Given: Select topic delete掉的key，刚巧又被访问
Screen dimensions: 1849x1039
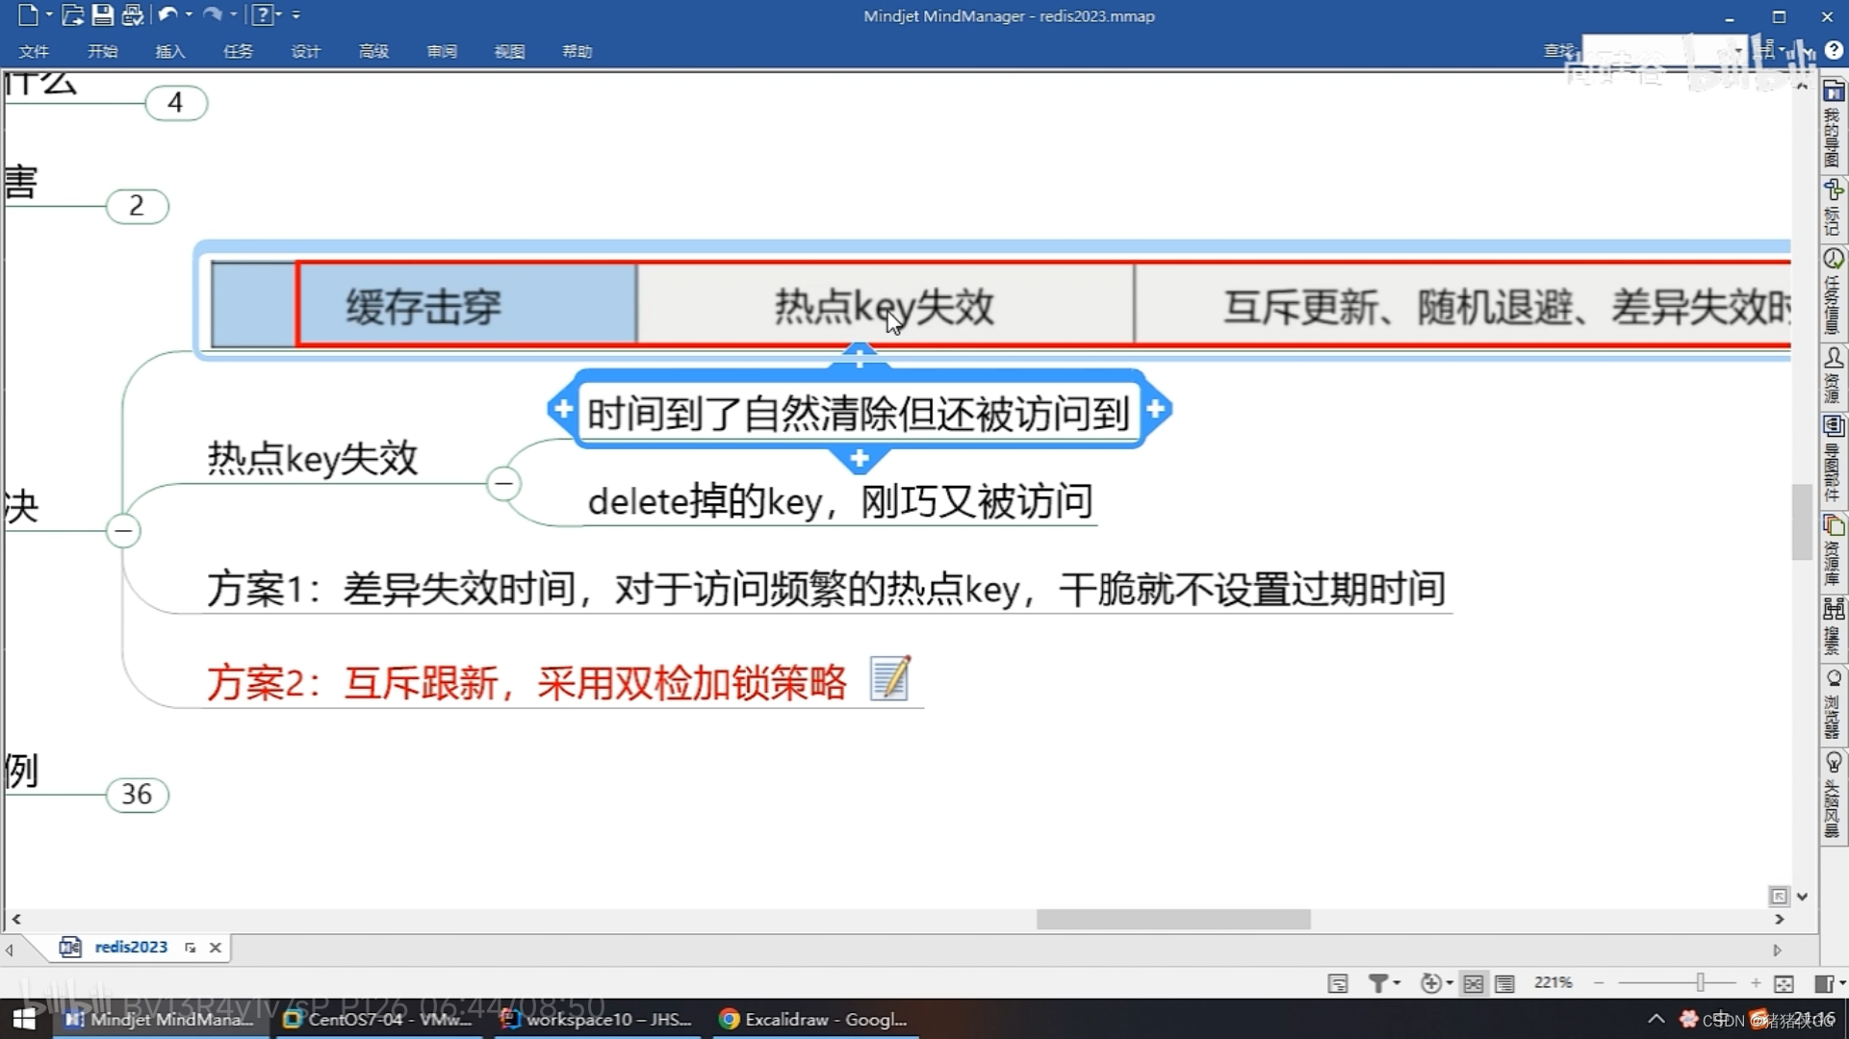Looking at the screenshot, I should pyautogui.click(x=840, y=501).
